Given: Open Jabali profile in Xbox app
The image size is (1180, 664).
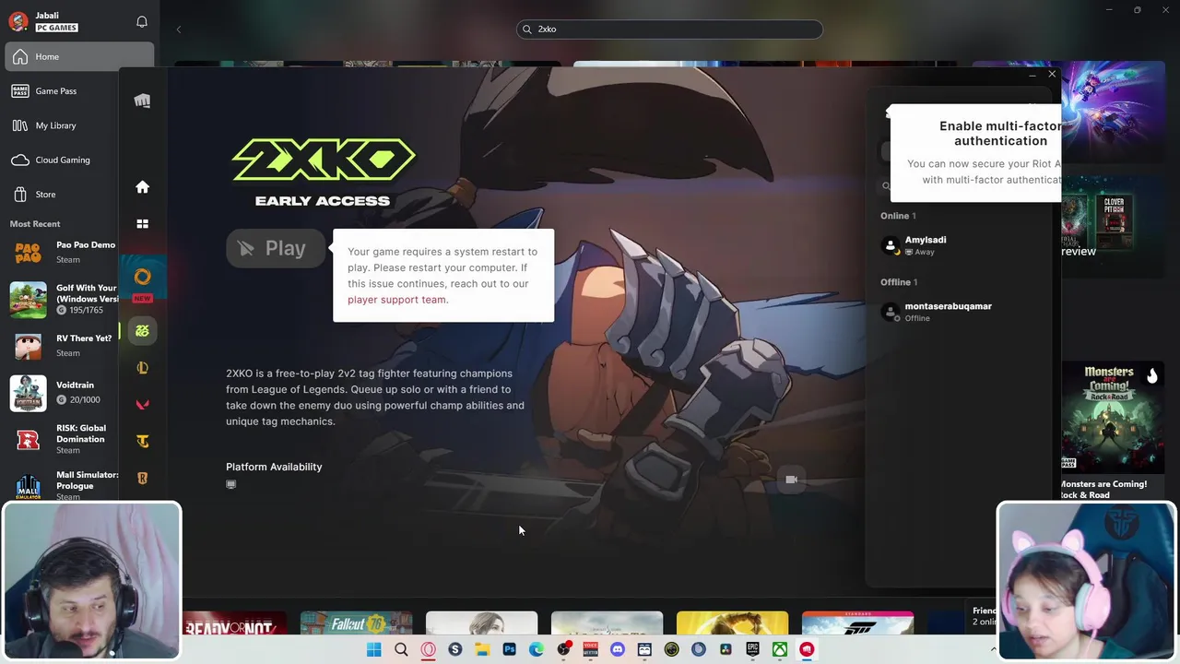Looking at the screenshot, I should coord(44,21).
